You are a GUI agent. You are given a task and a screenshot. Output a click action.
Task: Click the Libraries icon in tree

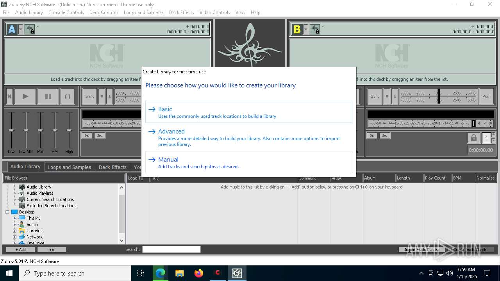click(x=22, y=231)
